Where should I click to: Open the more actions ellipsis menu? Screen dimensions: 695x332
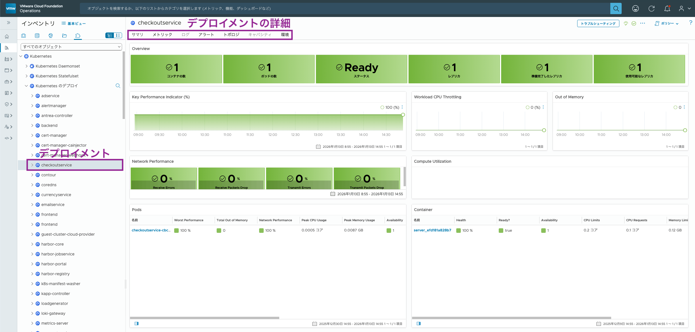coord(643,23)
